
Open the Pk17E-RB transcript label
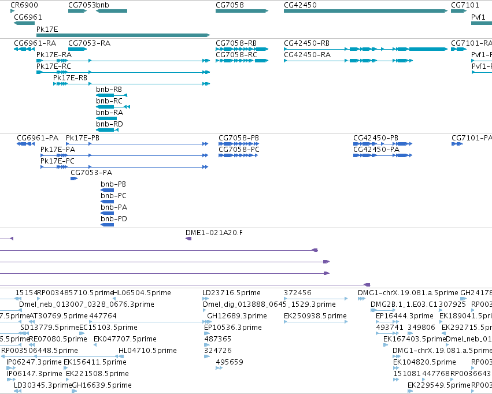pyautogui.click(x=71, y=78)
